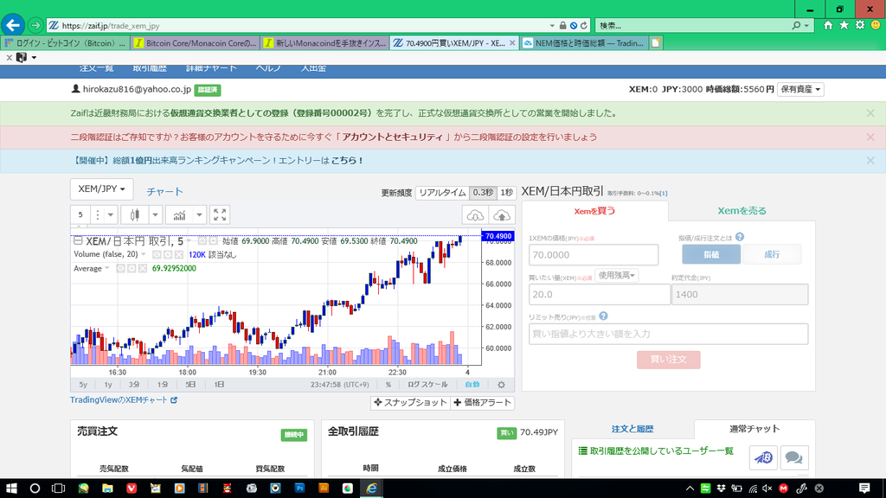Open chart settings gear icon
This screenshot has height=498, width=886.
pyautogui.click(x=501, y=385)
